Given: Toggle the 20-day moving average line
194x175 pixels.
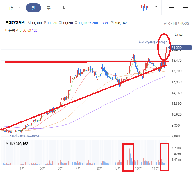Looking at the screenshot, I should tap(24, 30).
